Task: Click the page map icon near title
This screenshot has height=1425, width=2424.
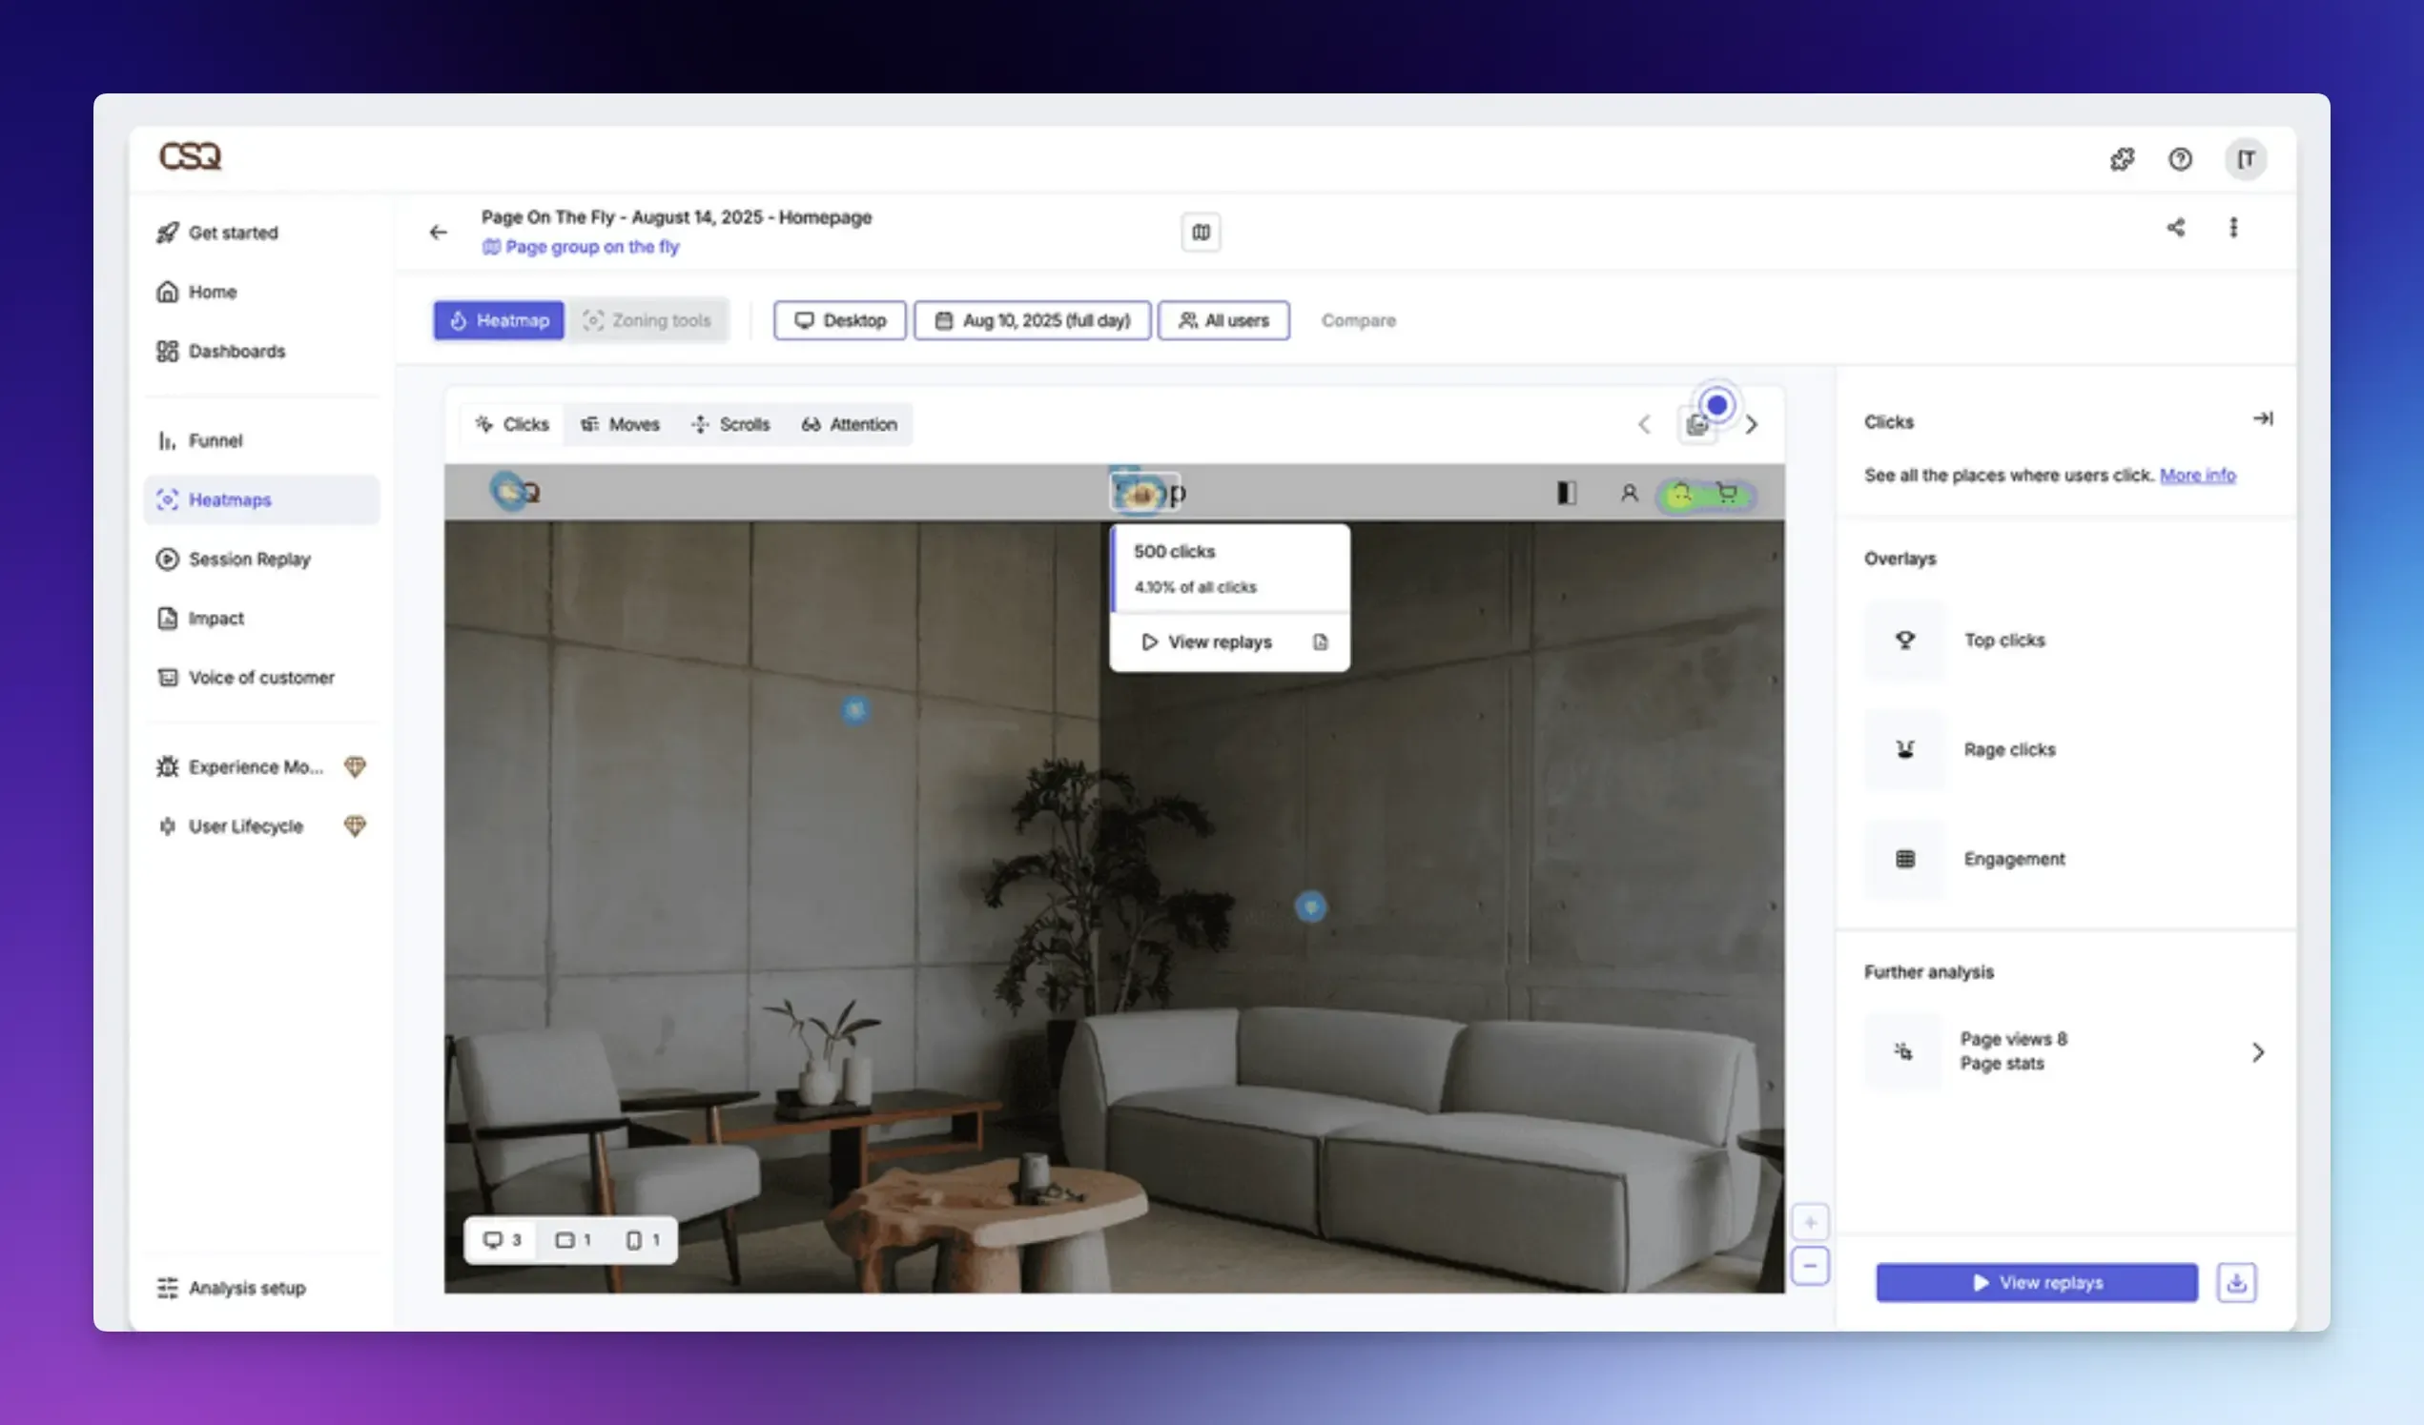Action: 1201,232
